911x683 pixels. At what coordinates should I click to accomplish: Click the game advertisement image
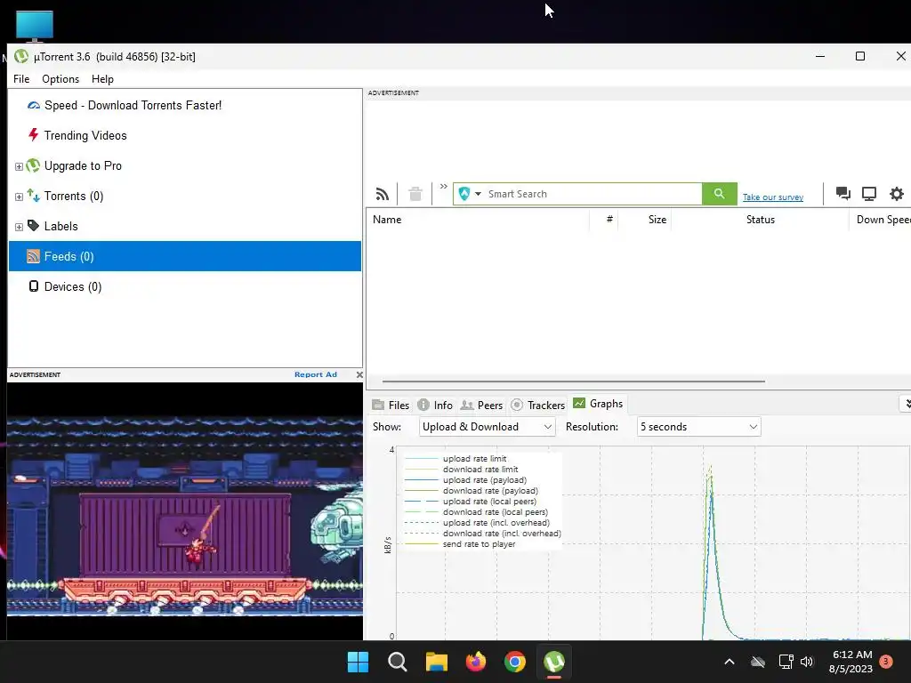coord(185,511)
